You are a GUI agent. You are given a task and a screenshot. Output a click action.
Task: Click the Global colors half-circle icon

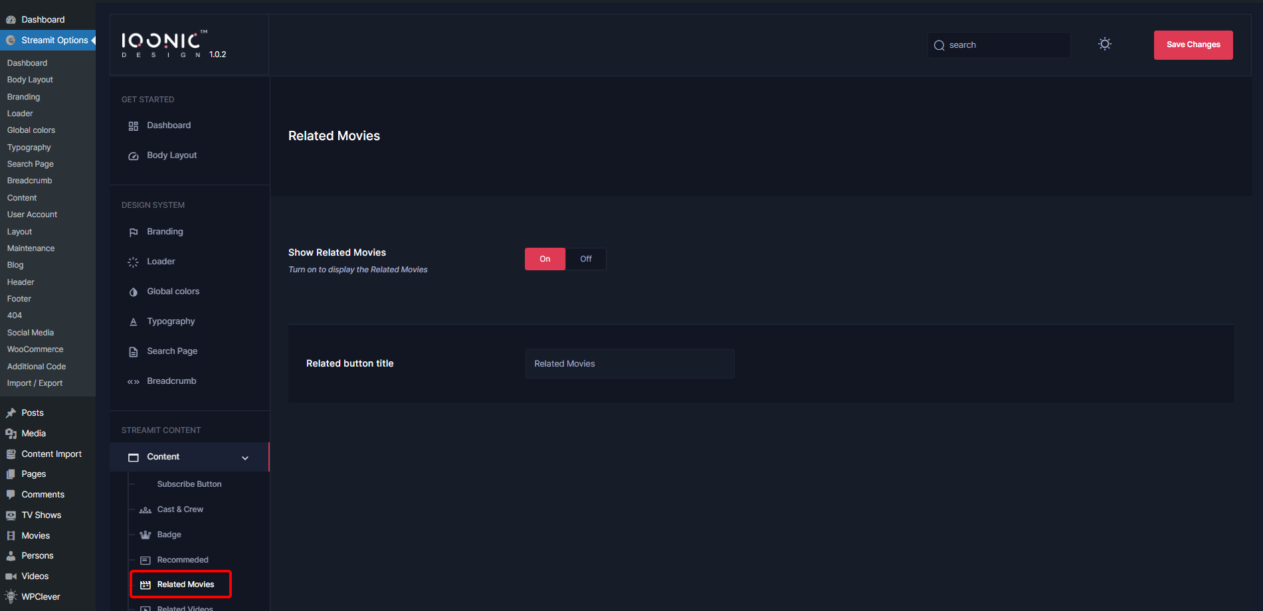[x=134, y=292]
